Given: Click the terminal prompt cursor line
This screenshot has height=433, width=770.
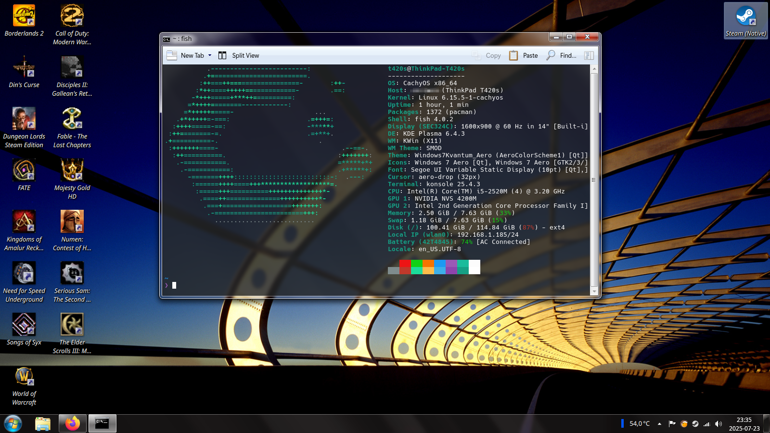Looking at the screenshot, I should 174,285.
